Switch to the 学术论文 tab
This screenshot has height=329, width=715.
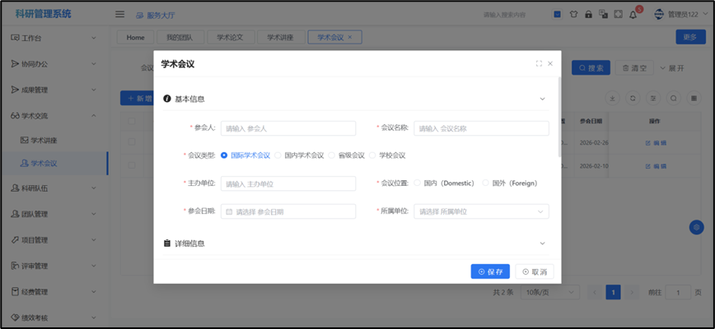(x=230, y=37)
